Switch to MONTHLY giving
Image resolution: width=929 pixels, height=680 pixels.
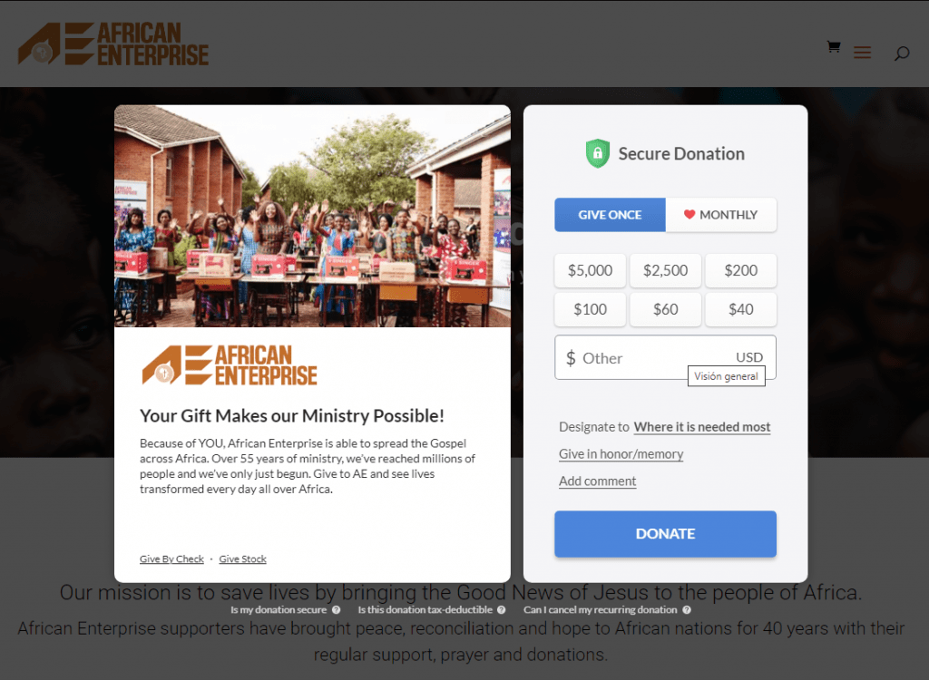pos(721,214)
